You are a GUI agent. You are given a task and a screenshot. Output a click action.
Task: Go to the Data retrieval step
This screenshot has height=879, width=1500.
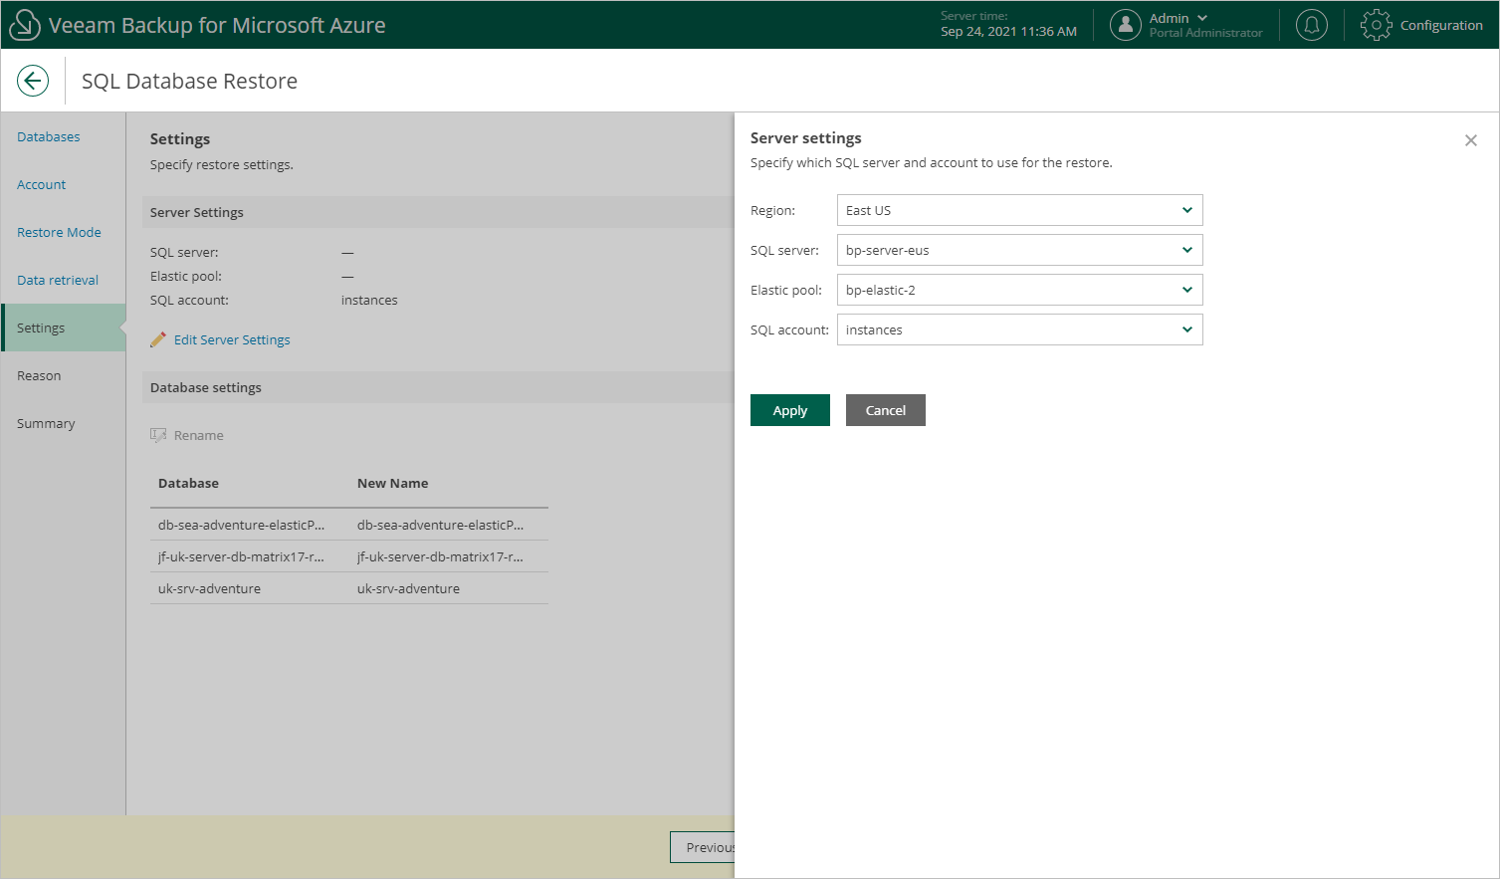coord(58,280)
